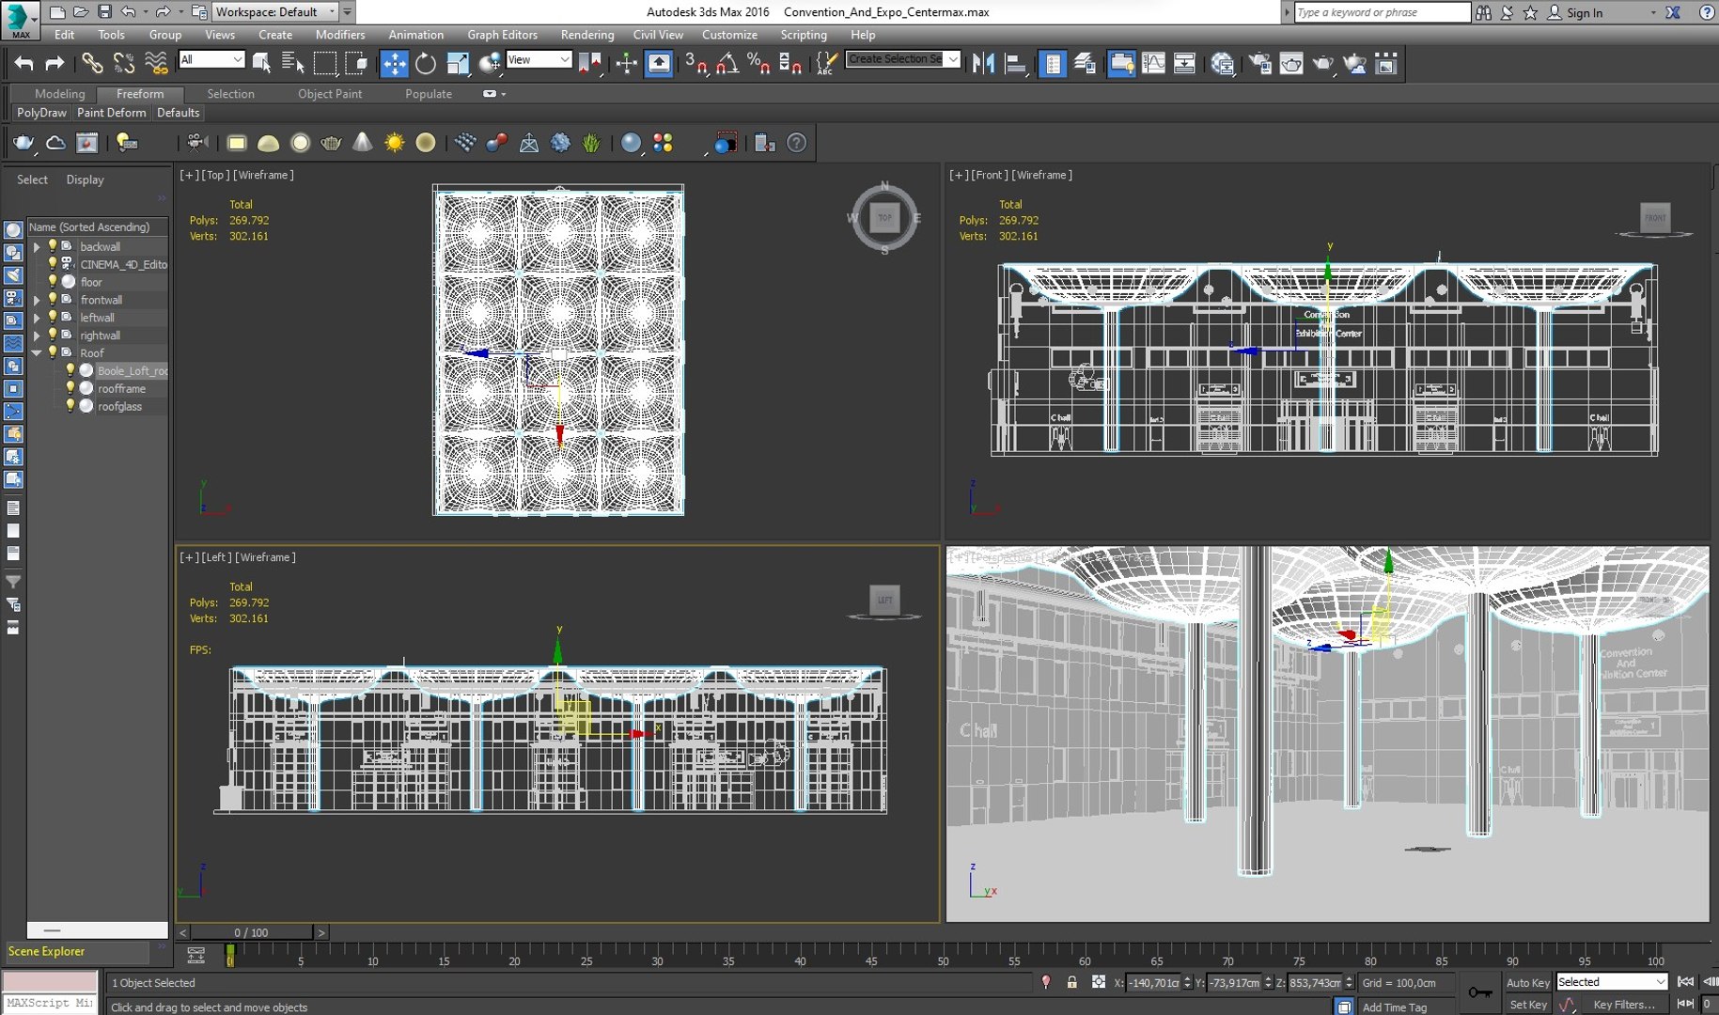Image resolution: width=1719 pixels, height=1015 pixels.
Task: Open the reference coordinate View dropdown
Action: click(x=539, y=59)
